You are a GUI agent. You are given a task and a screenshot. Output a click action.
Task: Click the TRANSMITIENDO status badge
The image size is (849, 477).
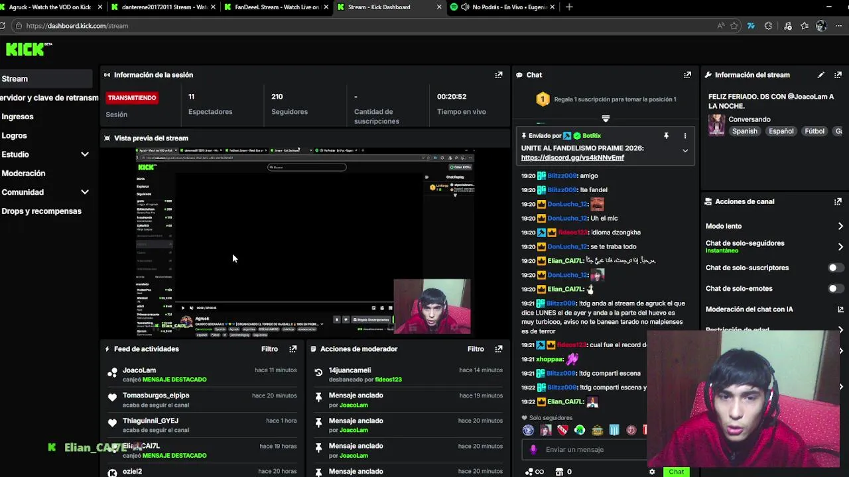[x=132, y=97]
